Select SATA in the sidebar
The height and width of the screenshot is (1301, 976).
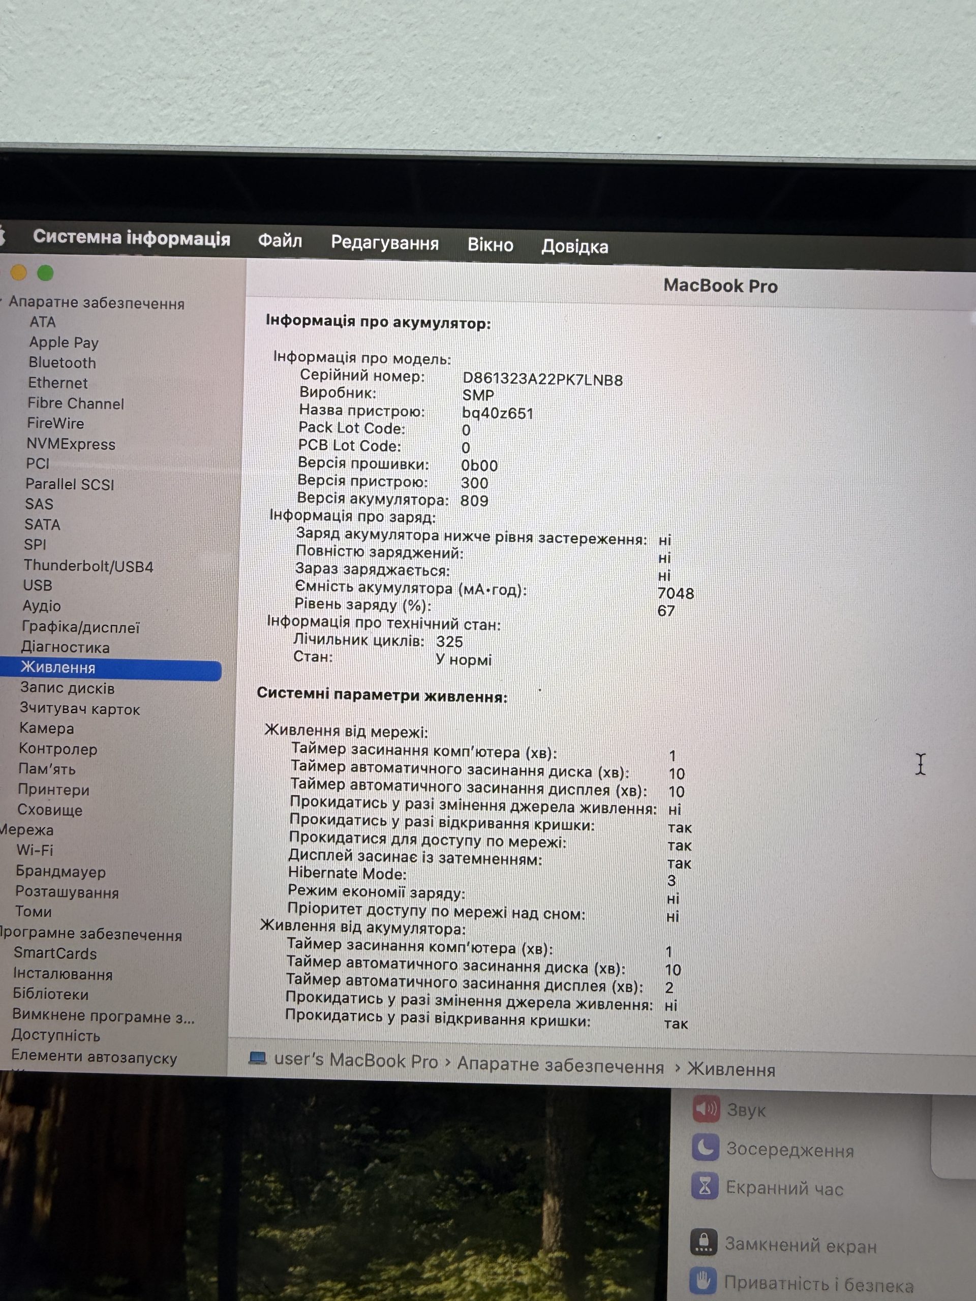point(42,524)
